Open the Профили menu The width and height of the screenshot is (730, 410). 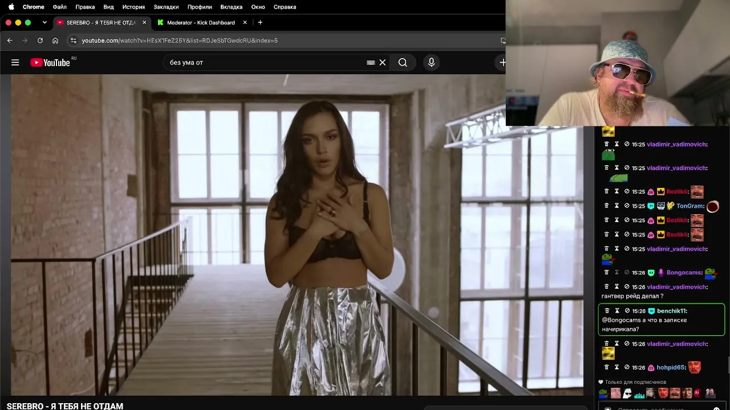(x=200, y=7)
